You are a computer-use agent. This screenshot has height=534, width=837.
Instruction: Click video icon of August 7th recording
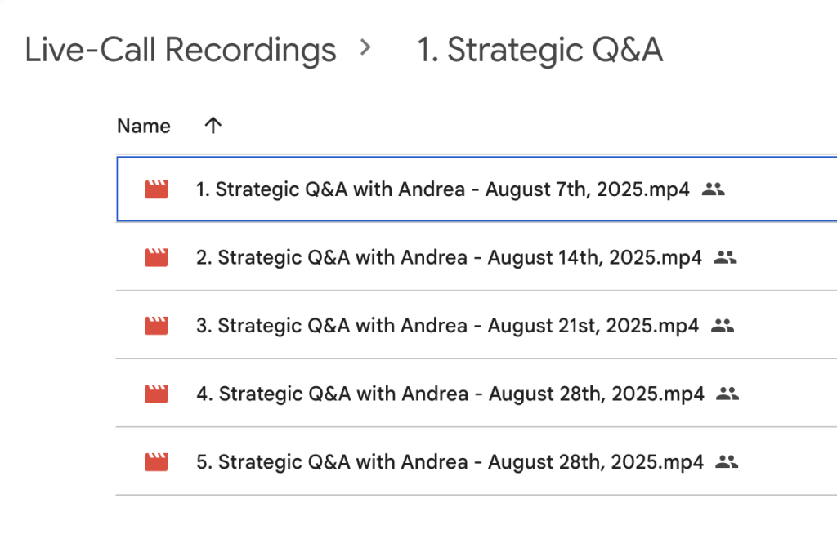[156, 190]
